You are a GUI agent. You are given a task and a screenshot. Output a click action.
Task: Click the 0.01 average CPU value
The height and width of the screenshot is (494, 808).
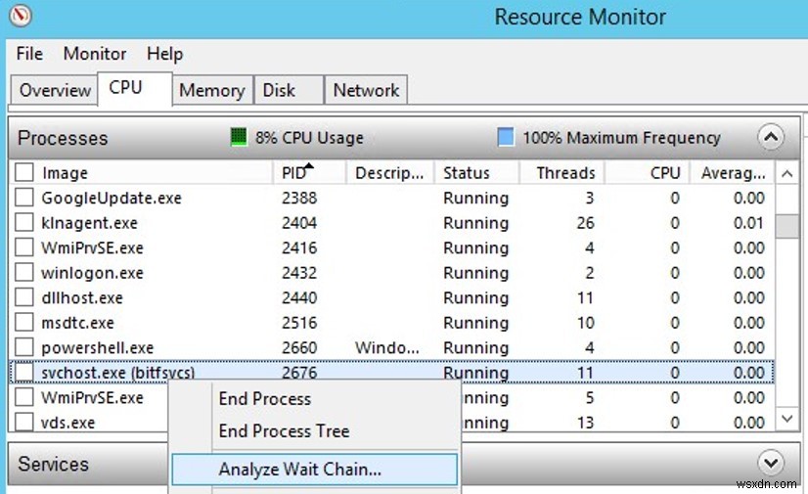[748, 223]
